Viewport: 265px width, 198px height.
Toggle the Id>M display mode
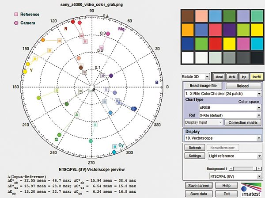[232, 77]
